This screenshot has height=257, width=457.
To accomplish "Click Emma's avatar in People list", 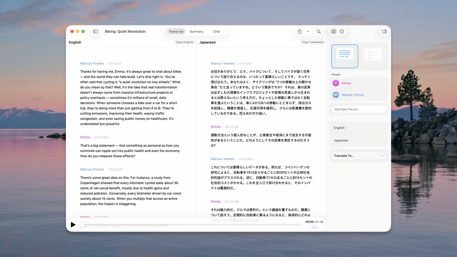I will click(x=336, y=83).
